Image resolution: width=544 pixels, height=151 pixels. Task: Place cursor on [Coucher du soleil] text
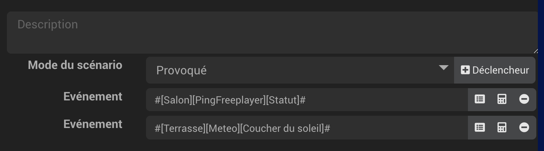[x=282, y=128]
